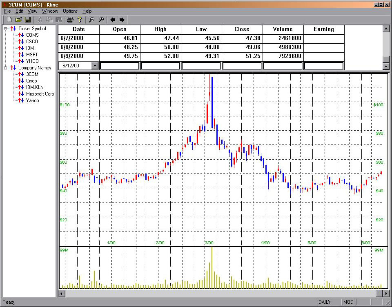The height and width of the screenshot is (307, 392).
Task: Open the Window menu
Action: click(50, 11)
